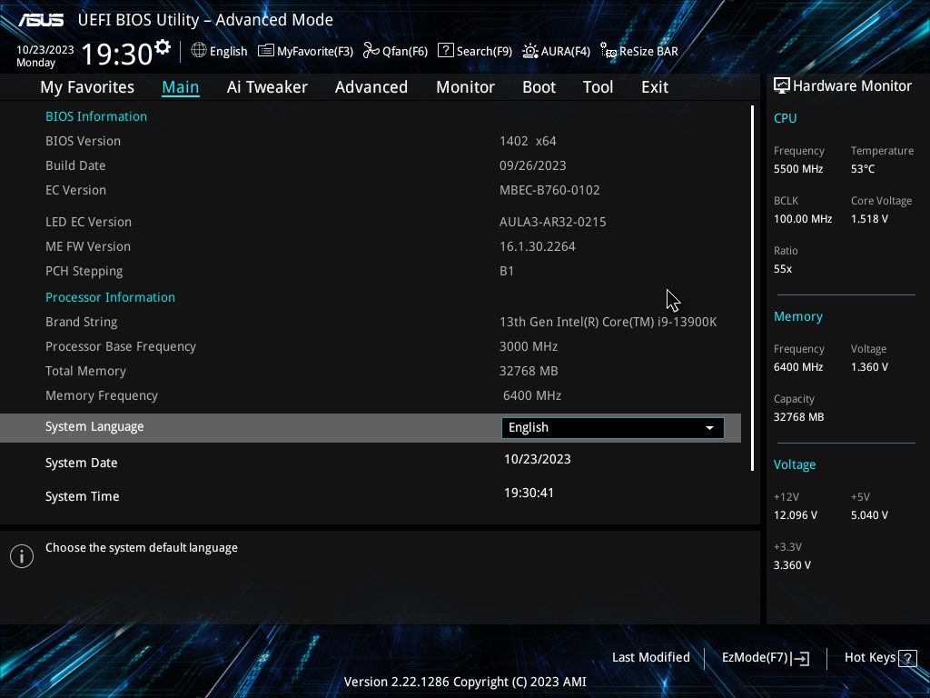Click EC Version value MBEC-B760-0102
Viewport: 930px width, 698px height.
pyautogui.click(x=549, y=191)
